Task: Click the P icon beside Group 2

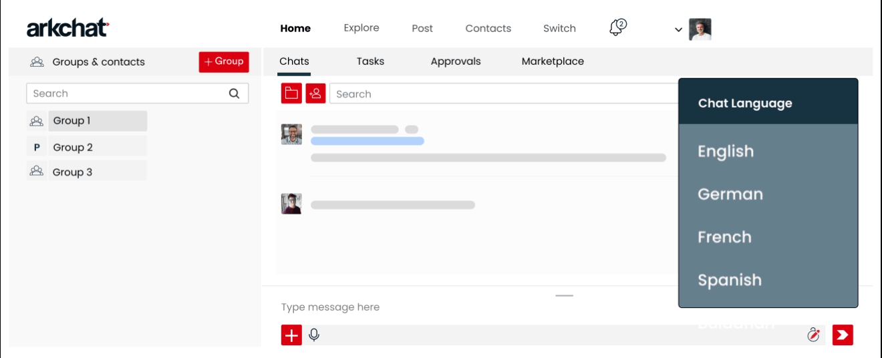Action: (37, 148)
